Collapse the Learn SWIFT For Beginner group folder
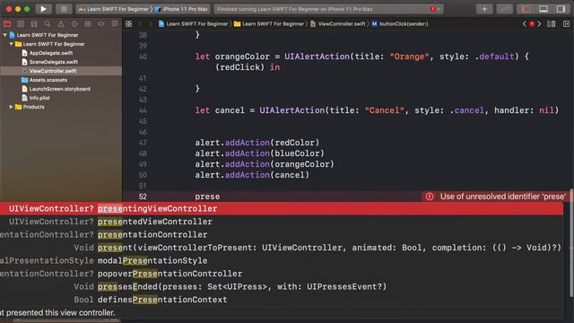The width and height of the screenshot is (574, 323). pos(11,44)
